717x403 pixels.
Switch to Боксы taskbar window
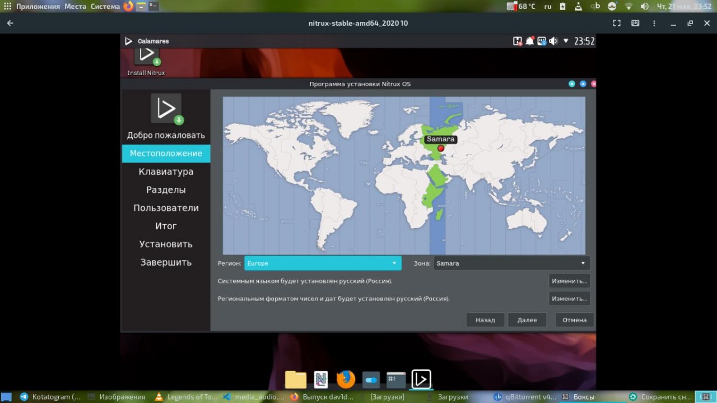point(593,397)
